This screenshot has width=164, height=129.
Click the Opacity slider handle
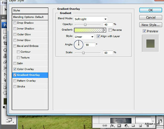pyautogui.click(x=85, y=25)
